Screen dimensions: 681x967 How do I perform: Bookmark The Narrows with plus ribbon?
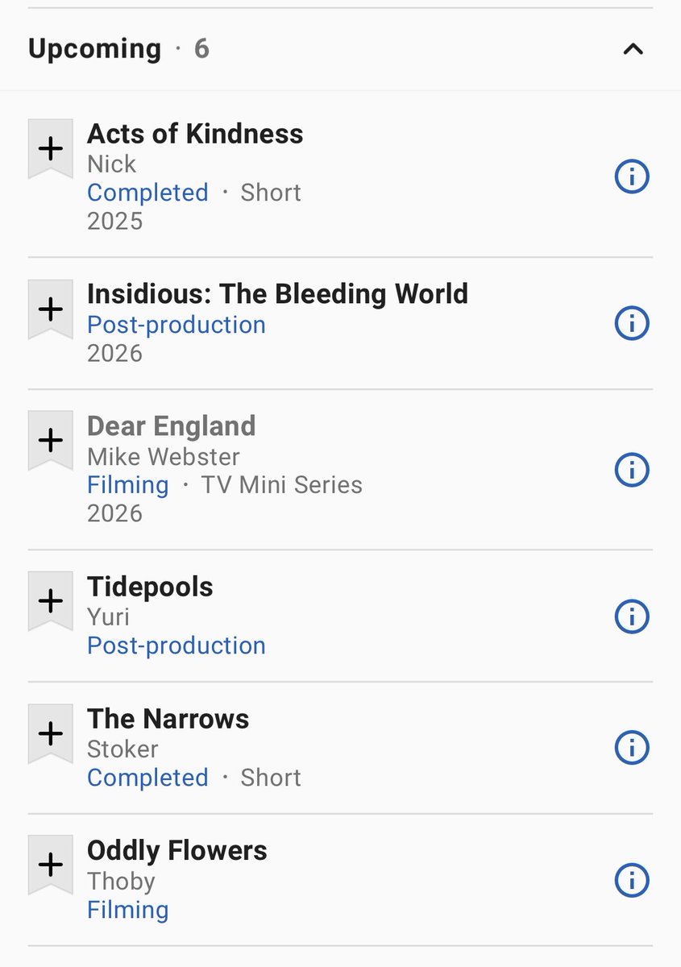[51, 733]
